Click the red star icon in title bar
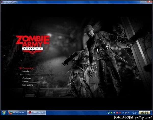 click(x=2, y=2)
